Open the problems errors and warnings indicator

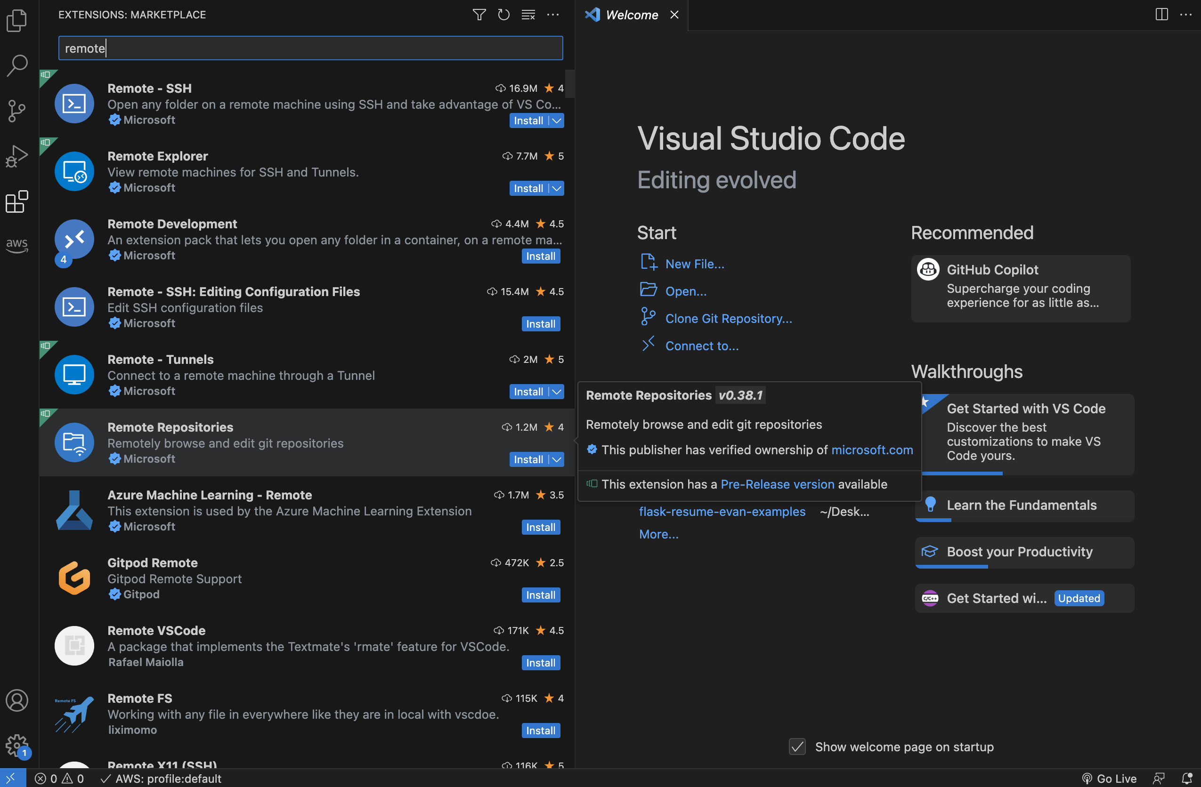pyautogui.click(x=59, y=779)
